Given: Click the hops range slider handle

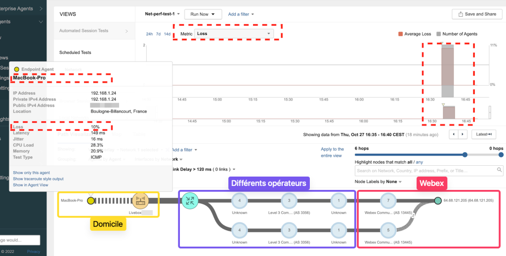Looking at the screenshot, I should click(x=464, y=154).
